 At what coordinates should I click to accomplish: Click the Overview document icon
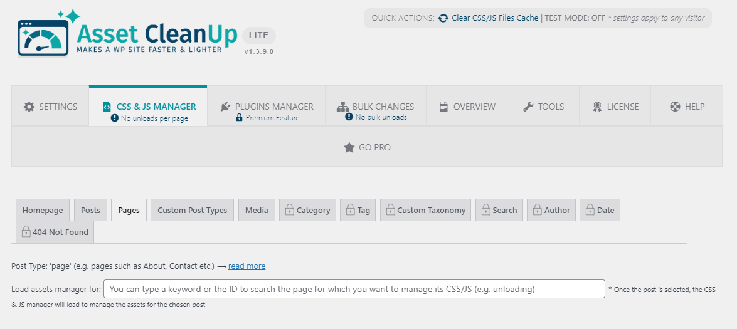443,107
